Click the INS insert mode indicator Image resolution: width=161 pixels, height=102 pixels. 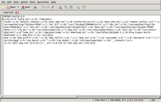153,100
